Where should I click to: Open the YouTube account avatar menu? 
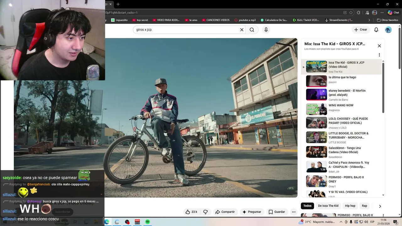click(x=388, y=30)
